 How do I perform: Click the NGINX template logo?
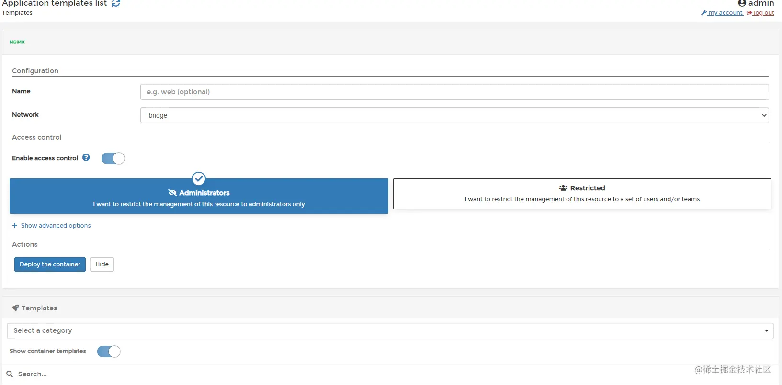pos(17,42)
